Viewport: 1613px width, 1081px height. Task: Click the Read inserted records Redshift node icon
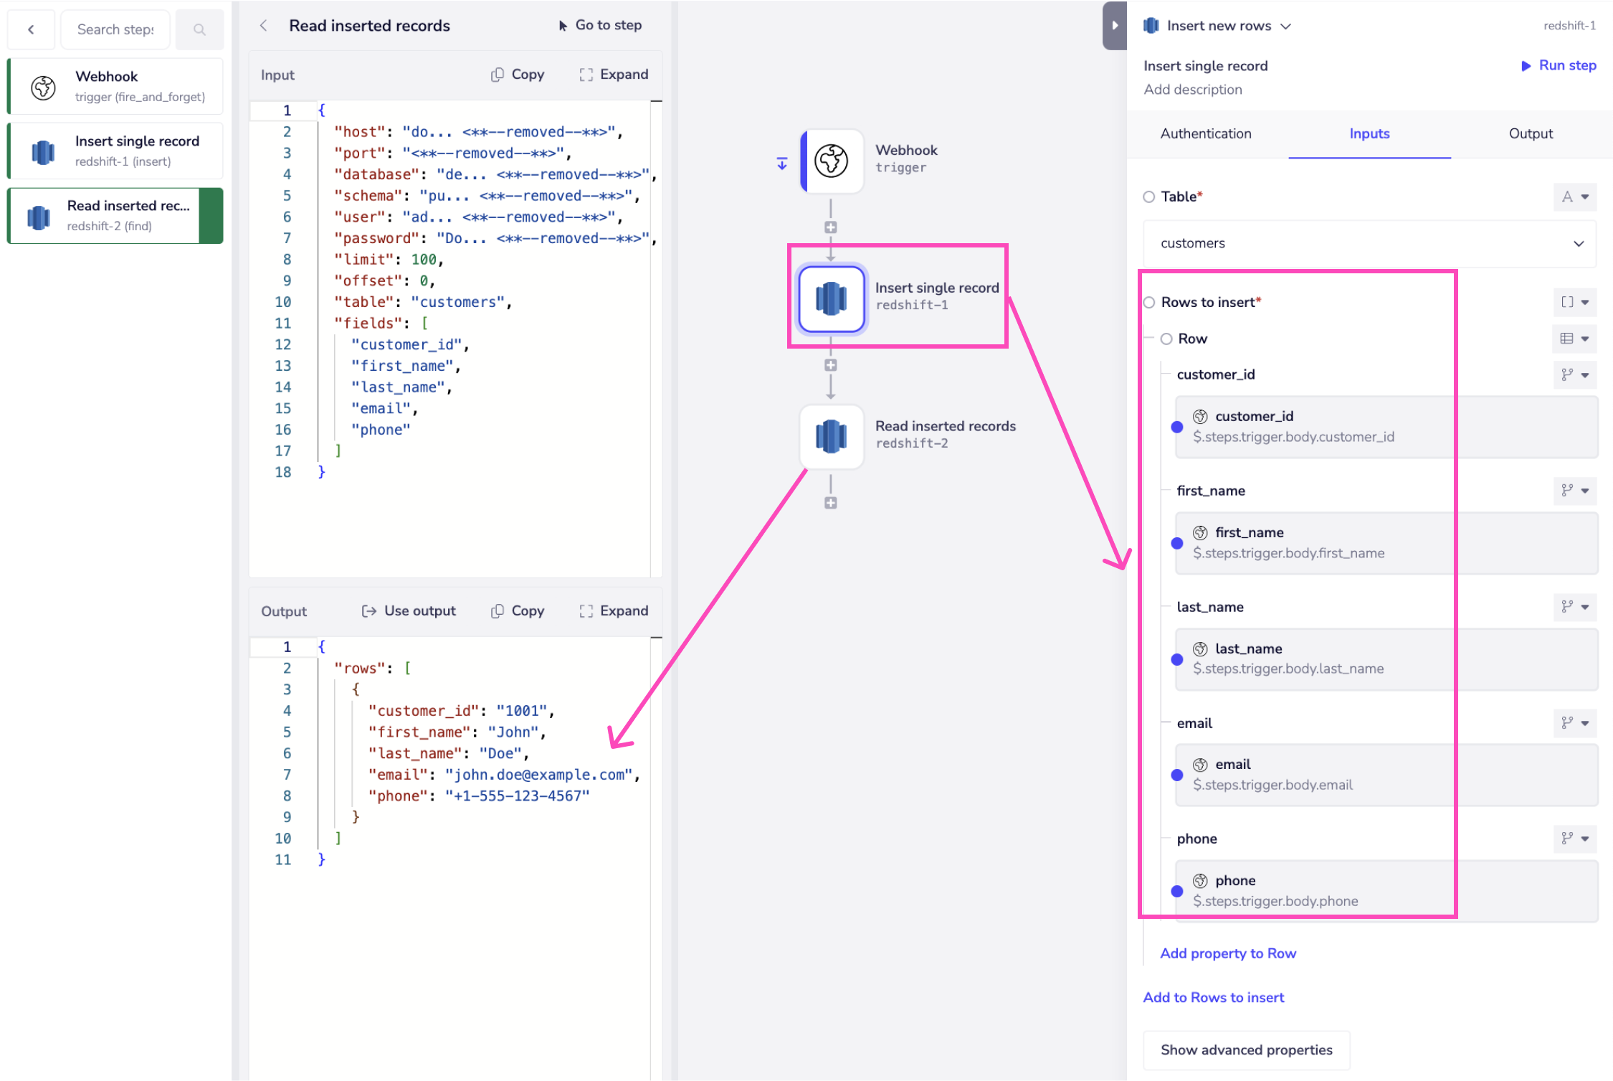tap(831, 436)
